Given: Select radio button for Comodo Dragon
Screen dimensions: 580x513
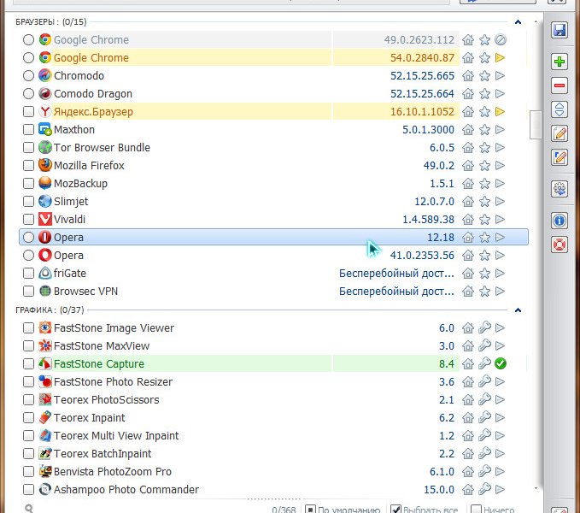Looking at the screenshot, I should click(x=28, y=94).
